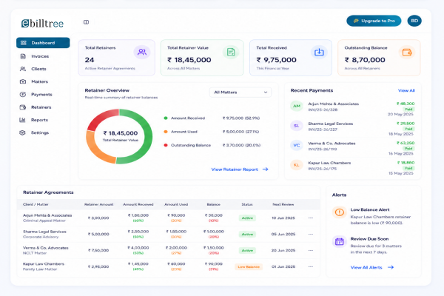Click the Low Balance status badge

click(249, 267)
